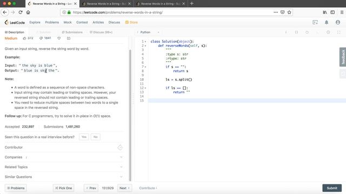The width and height of the screenshot is (346, 194).
Task: Reload the page
Action: point(21,12)
